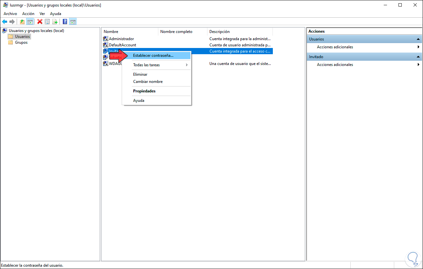Expand the Todas las tareas submenu
The width and height of the screenshot is (423, 269).
[156, 65]
